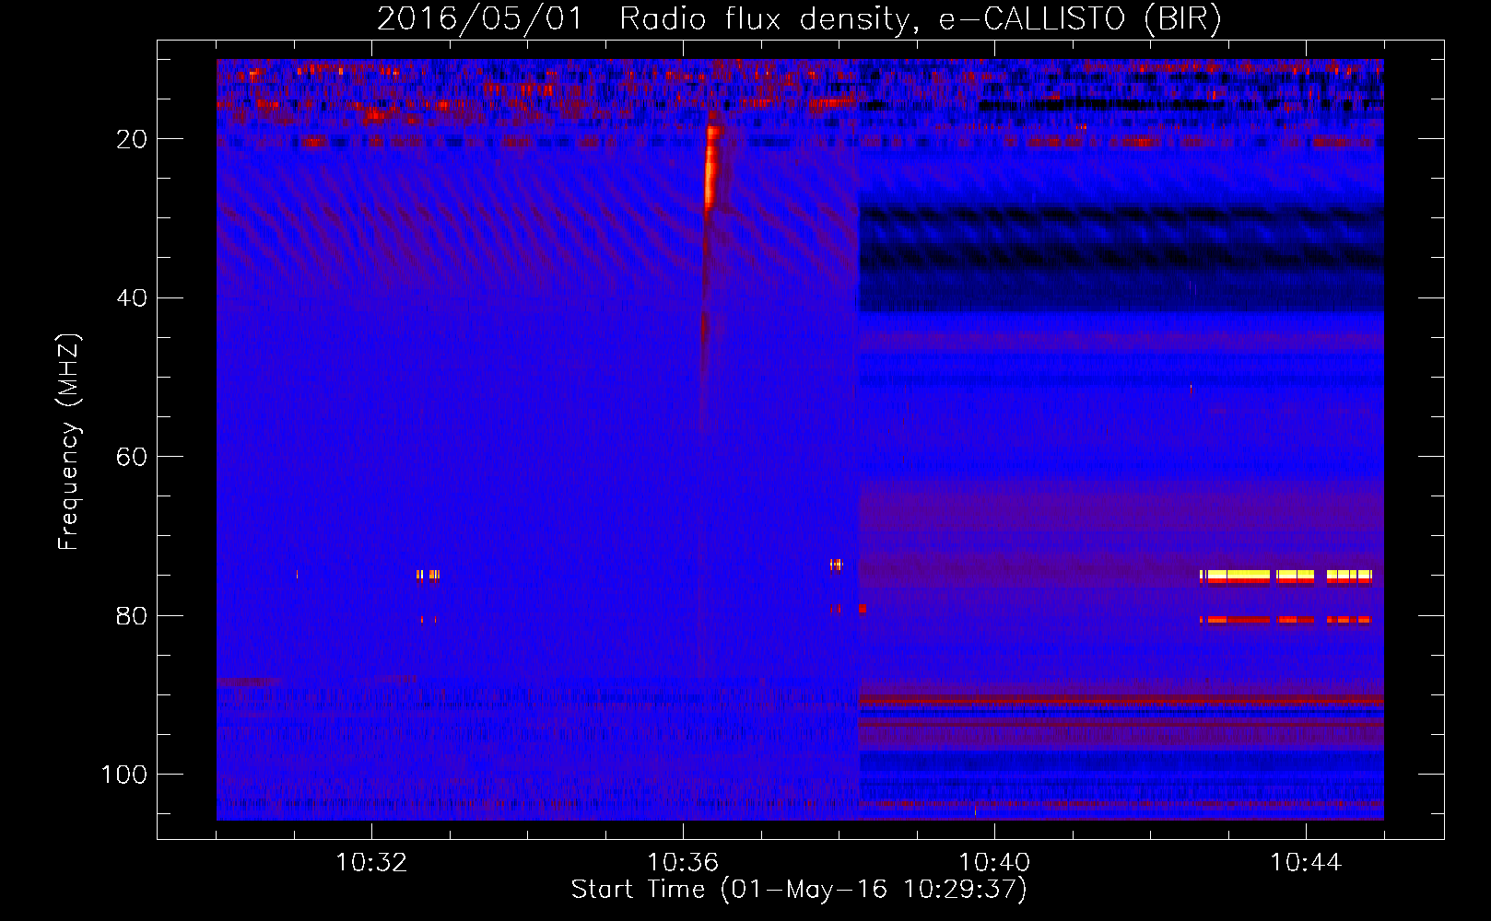1491x921 pixels.
Task: Click the 'Frequency (MHZ)' y-axis label
Action: (69, 442)
